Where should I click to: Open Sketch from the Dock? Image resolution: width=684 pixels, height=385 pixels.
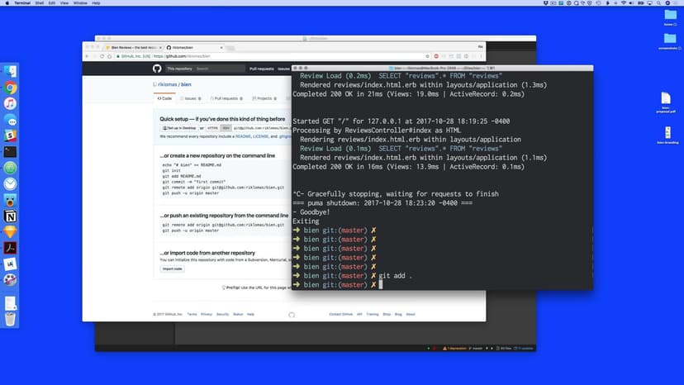pyautogui.click(x=11, y=232)
